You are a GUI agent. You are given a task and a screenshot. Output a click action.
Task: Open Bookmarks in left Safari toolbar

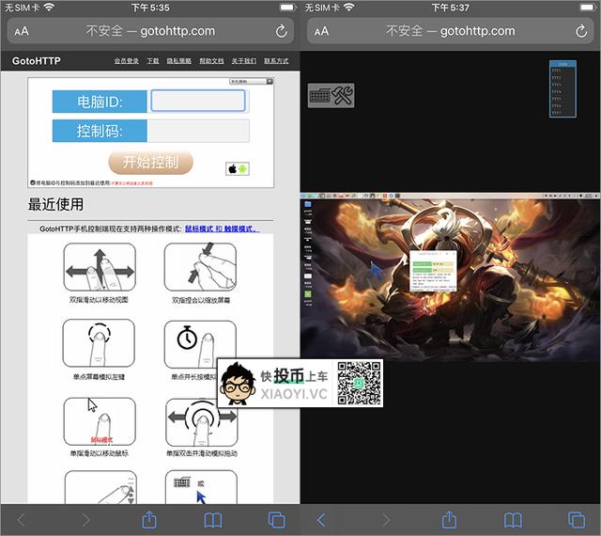coord(213,520)
